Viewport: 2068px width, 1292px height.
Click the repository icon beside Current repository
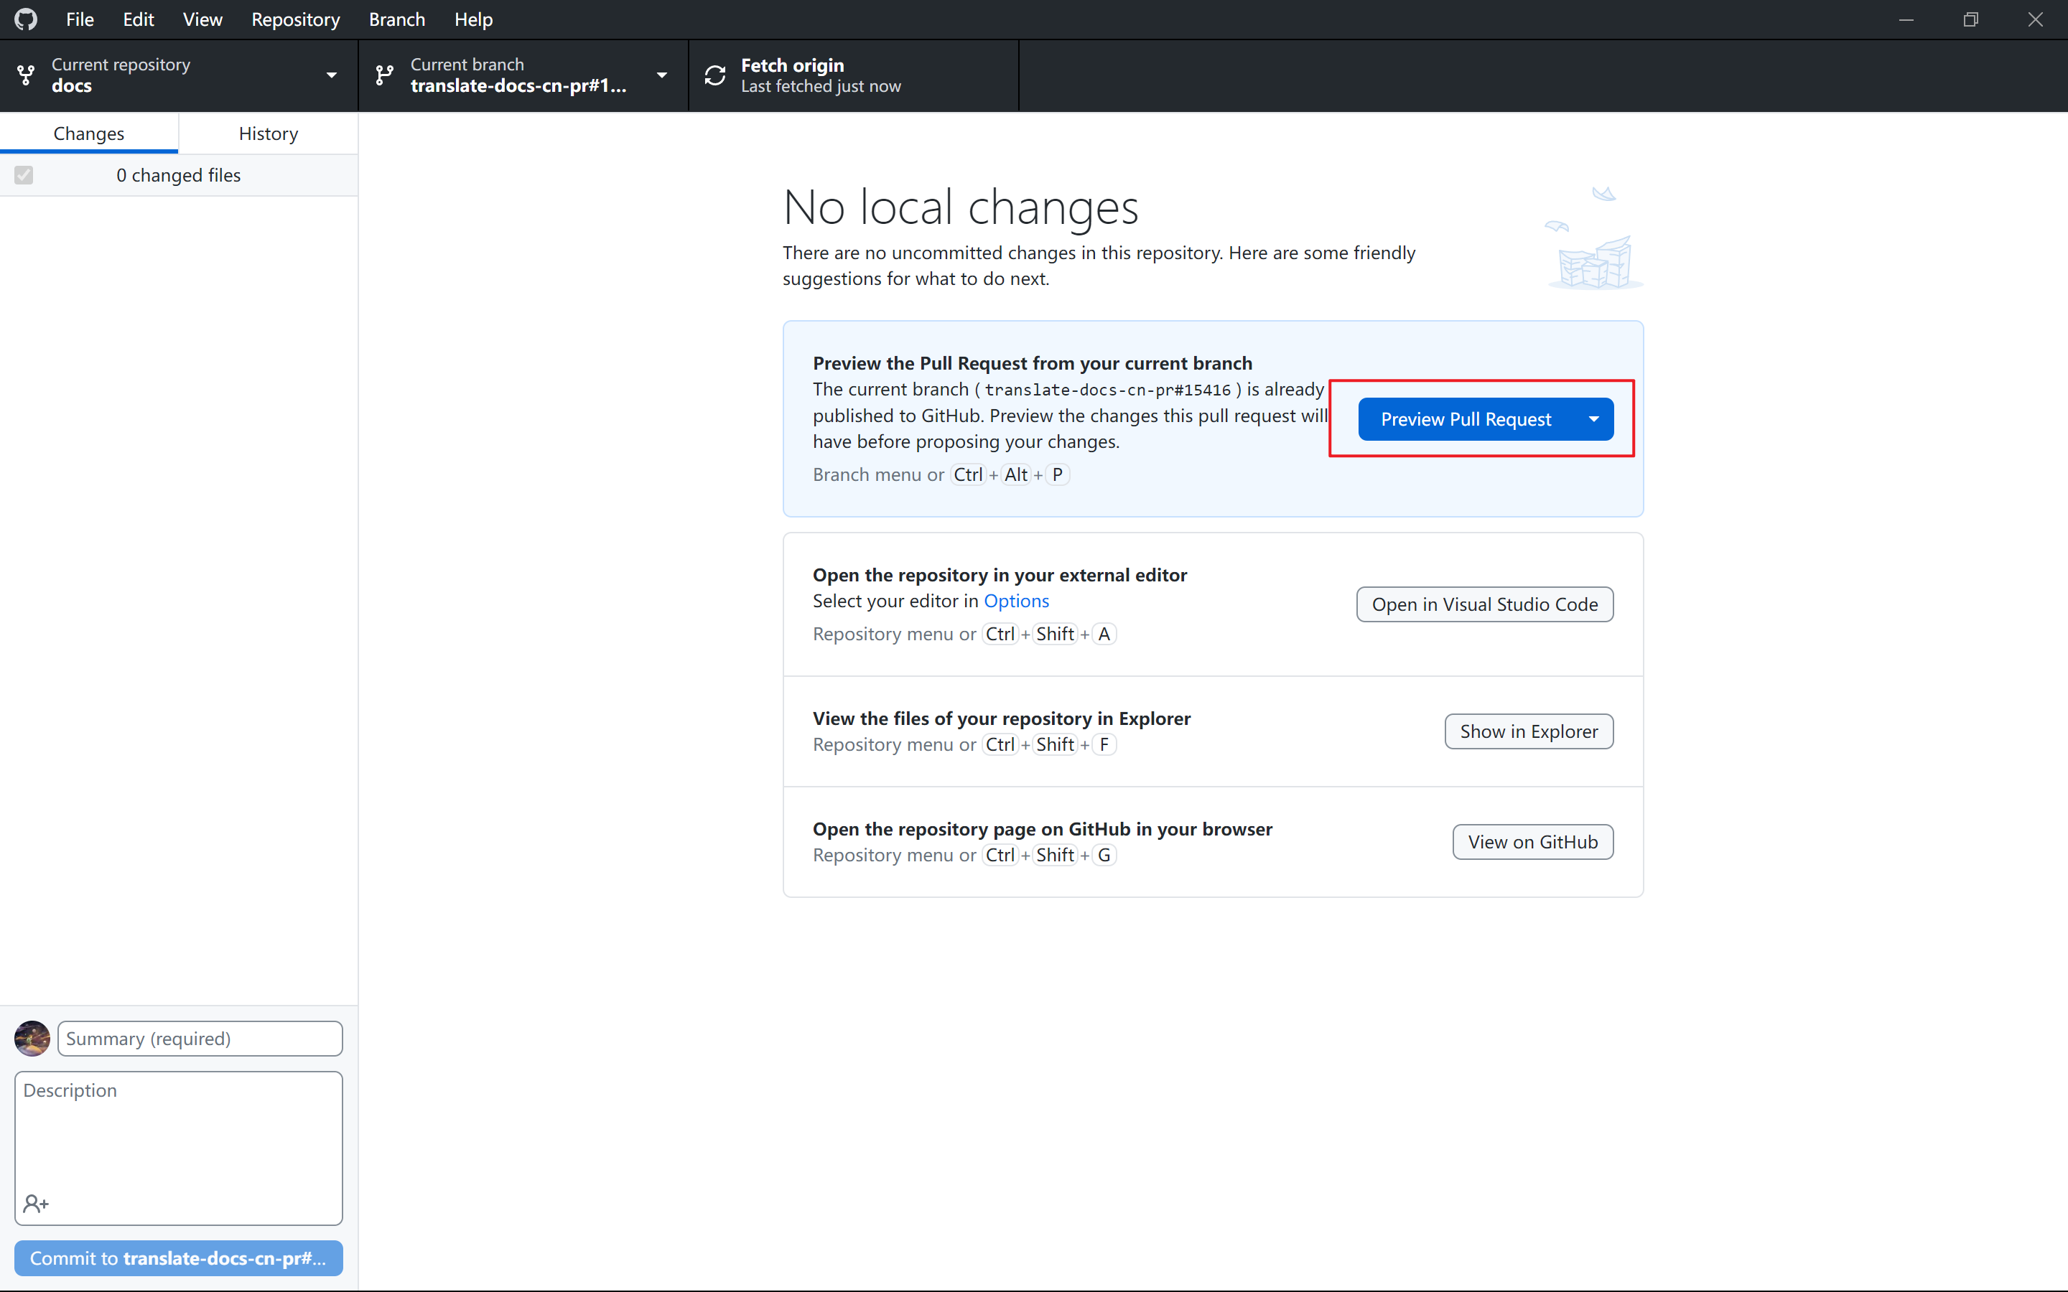pyautogui.click(x=27, y=75)
